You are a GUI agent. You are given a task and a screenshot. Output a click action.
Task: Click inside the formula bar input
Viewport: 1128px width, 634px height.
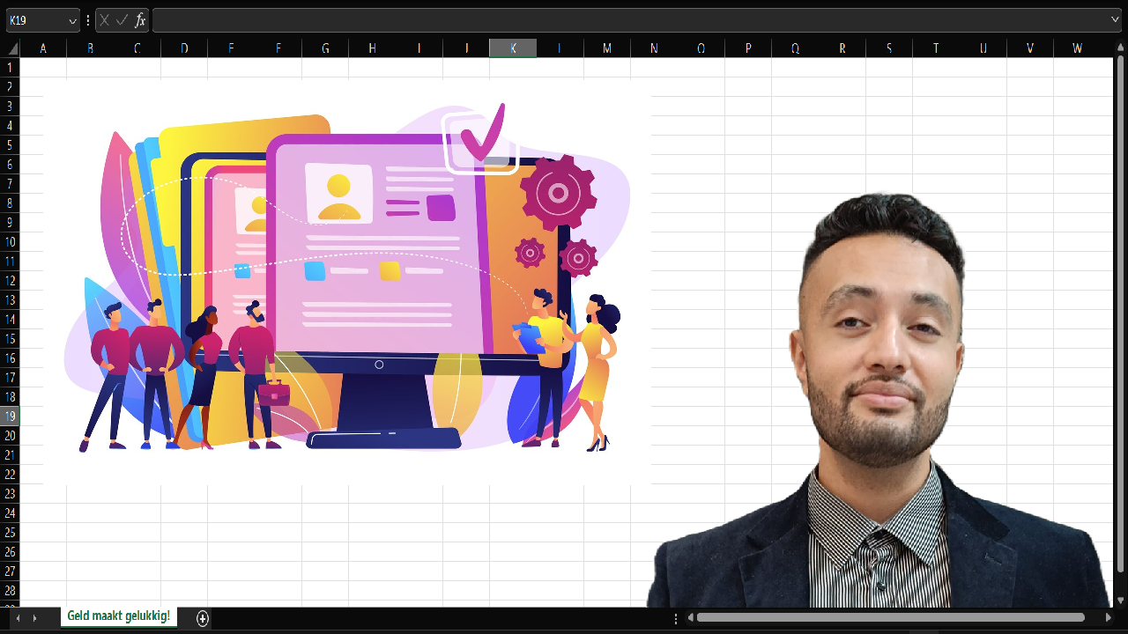pos(617,20)
